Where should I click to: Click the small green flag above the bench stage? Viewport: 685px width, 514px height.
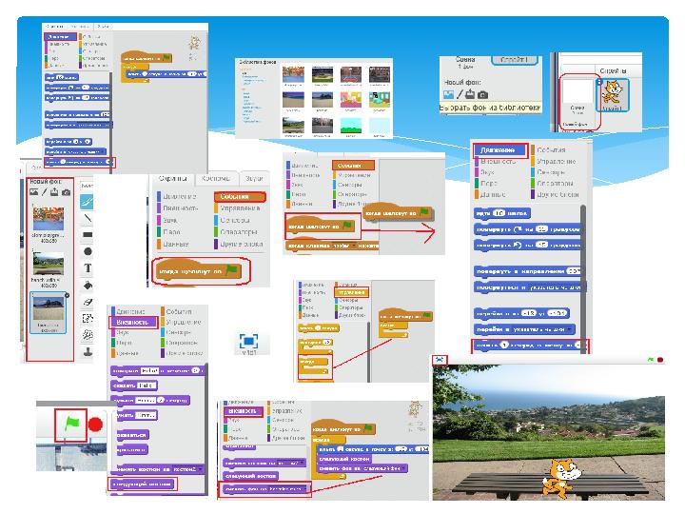tap(651, 359)
